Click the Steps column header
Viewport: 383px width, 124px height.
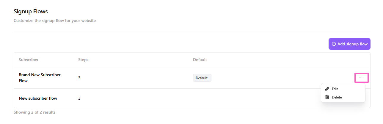[x=83, y=60]
